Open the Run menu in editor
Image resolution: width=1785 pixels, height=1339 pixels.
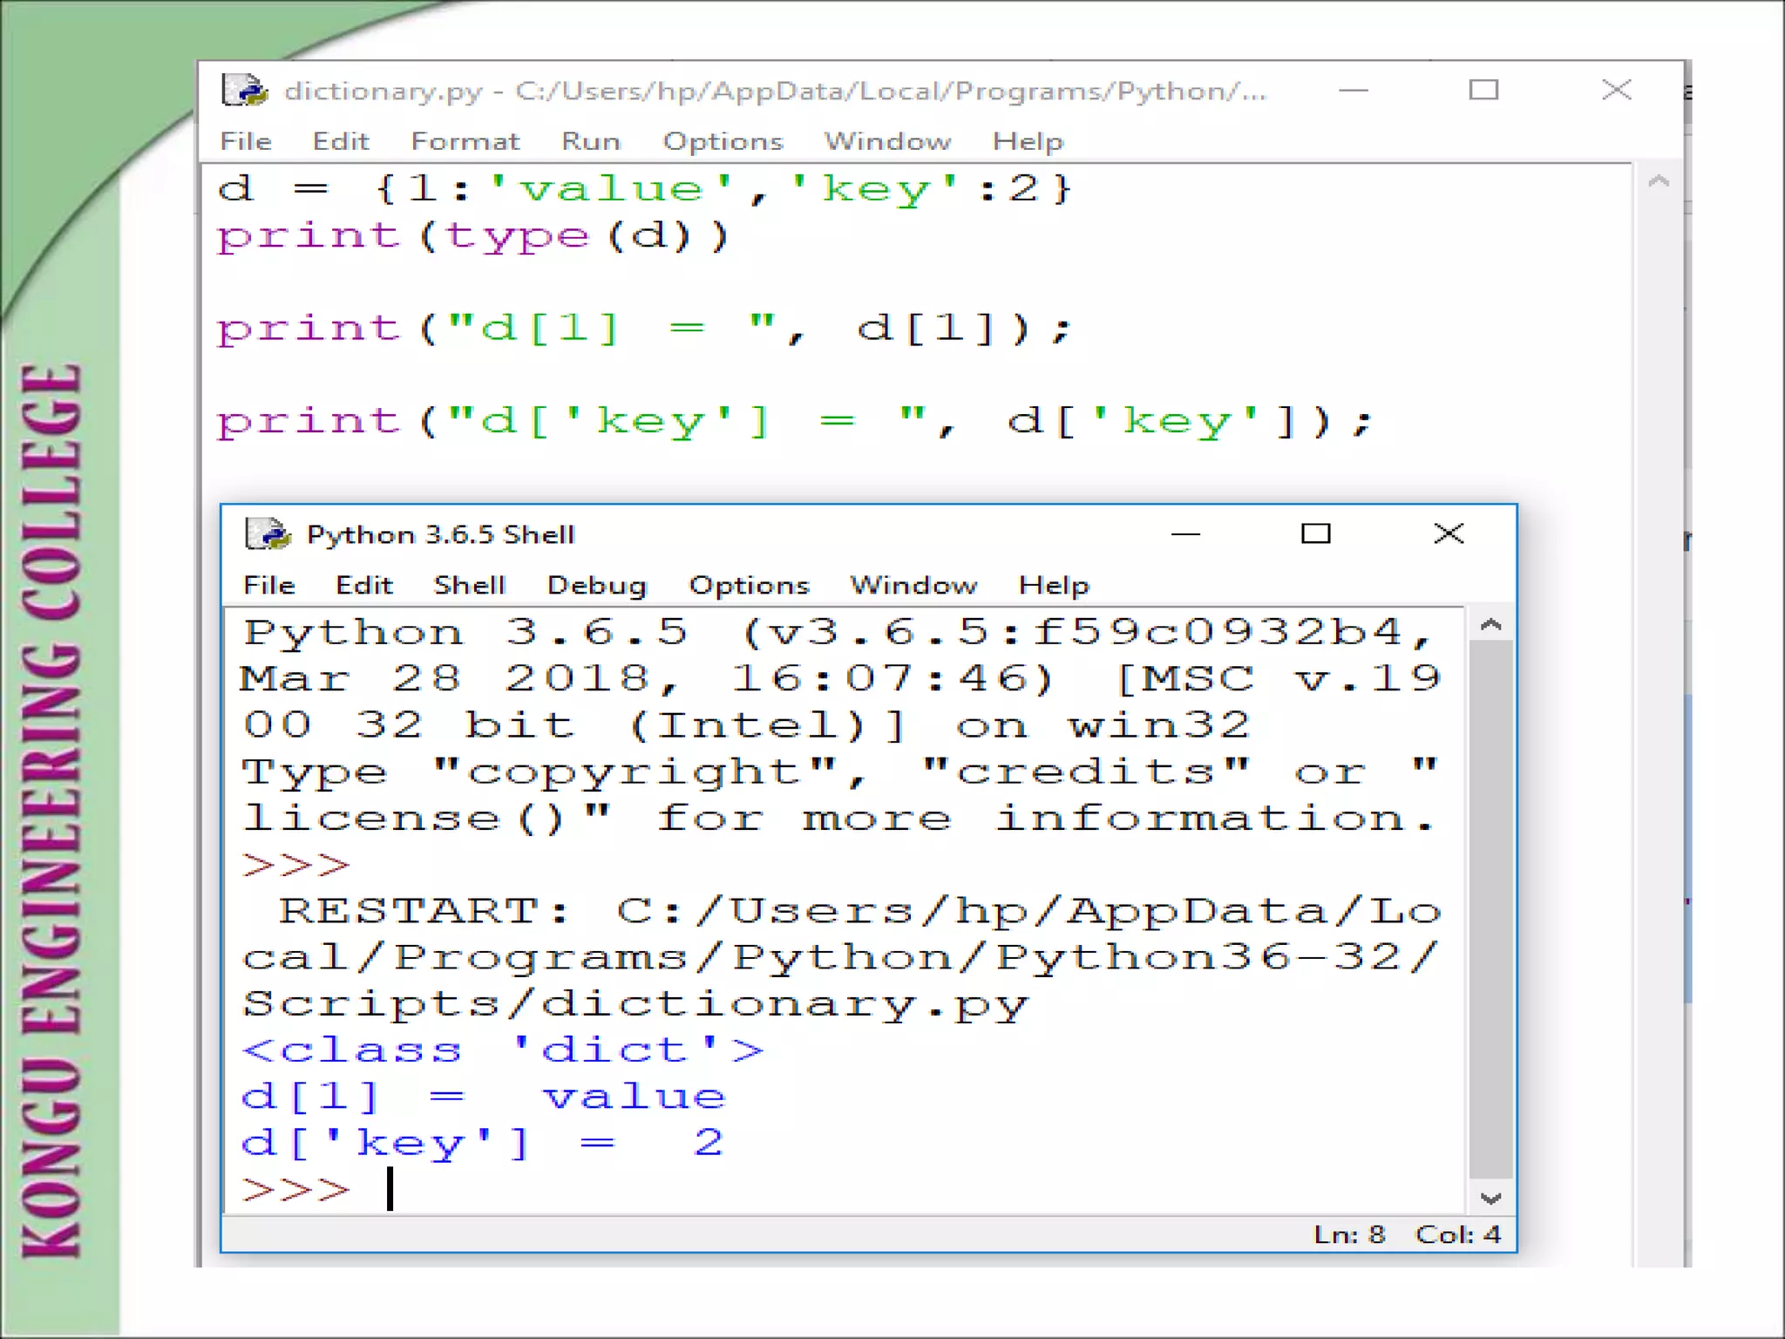pos(591,141)
